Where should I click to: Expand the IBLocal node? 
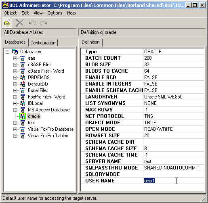pos(15,104)
